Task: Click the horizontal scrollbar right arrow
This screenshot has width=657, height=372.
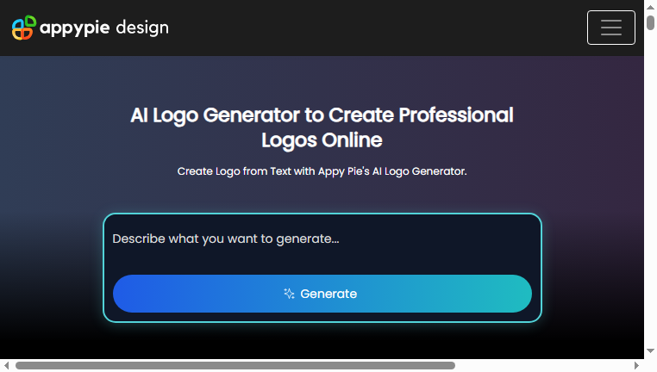Action: [636, 365]
